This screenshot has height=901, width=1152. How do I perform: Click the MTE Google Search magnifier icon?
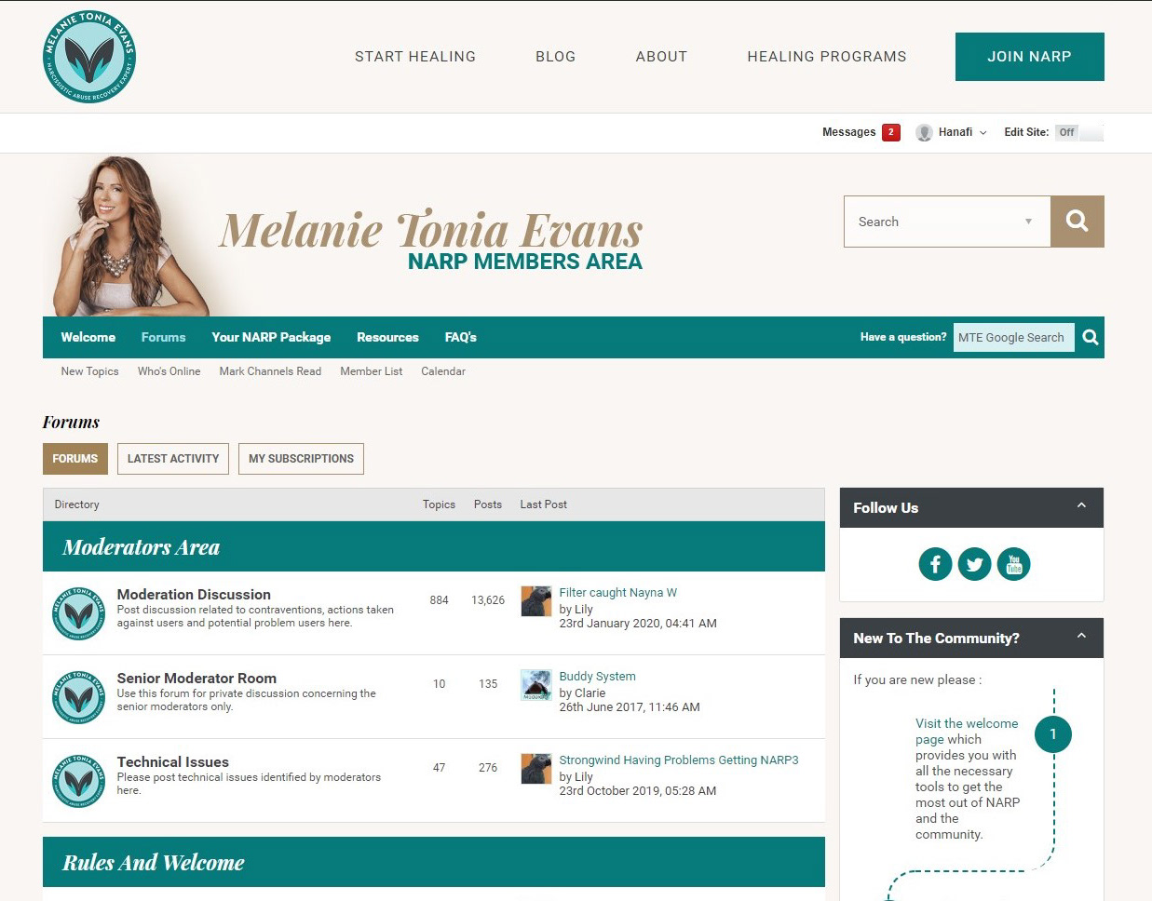(1091, 337)
